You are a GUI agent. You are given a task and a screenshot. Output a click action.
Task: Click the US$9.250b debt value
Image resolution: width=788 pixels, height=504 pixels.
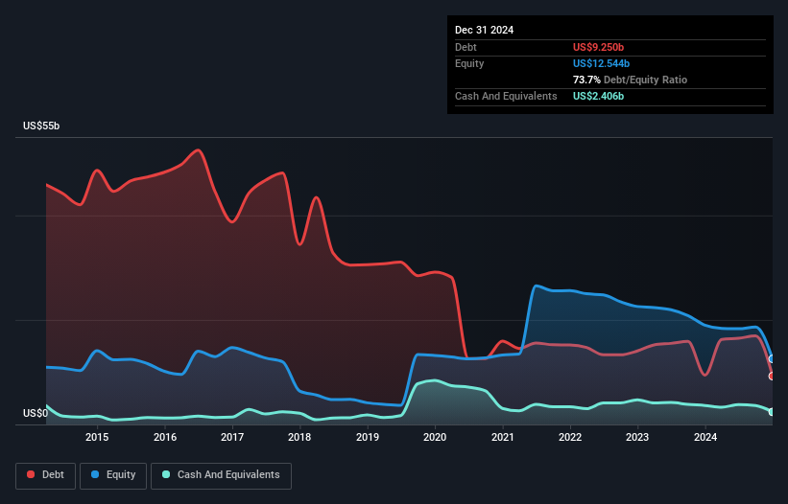point(598,47)
